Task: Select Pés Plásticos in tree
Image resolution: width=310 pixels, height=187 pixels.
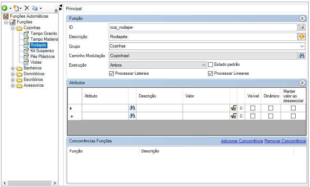Action: pyautogui.click(x=42, y=56)
